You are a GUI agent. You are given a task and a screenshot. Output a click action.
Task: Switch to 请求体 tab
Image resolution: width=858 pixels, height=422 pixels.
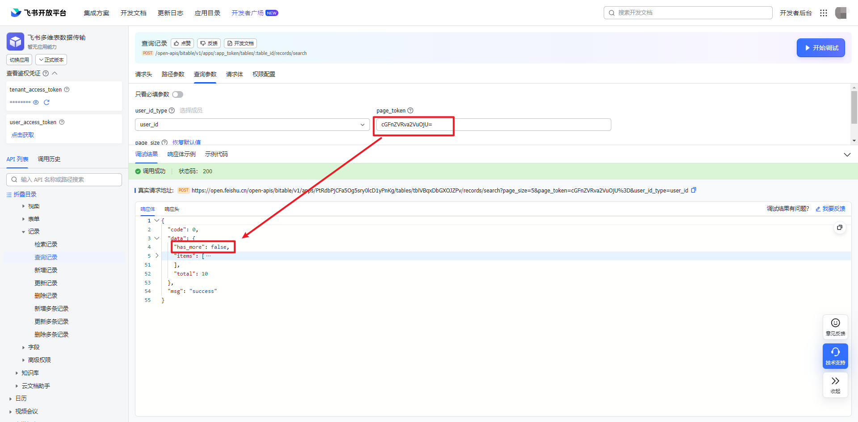[x=234, y=74]
